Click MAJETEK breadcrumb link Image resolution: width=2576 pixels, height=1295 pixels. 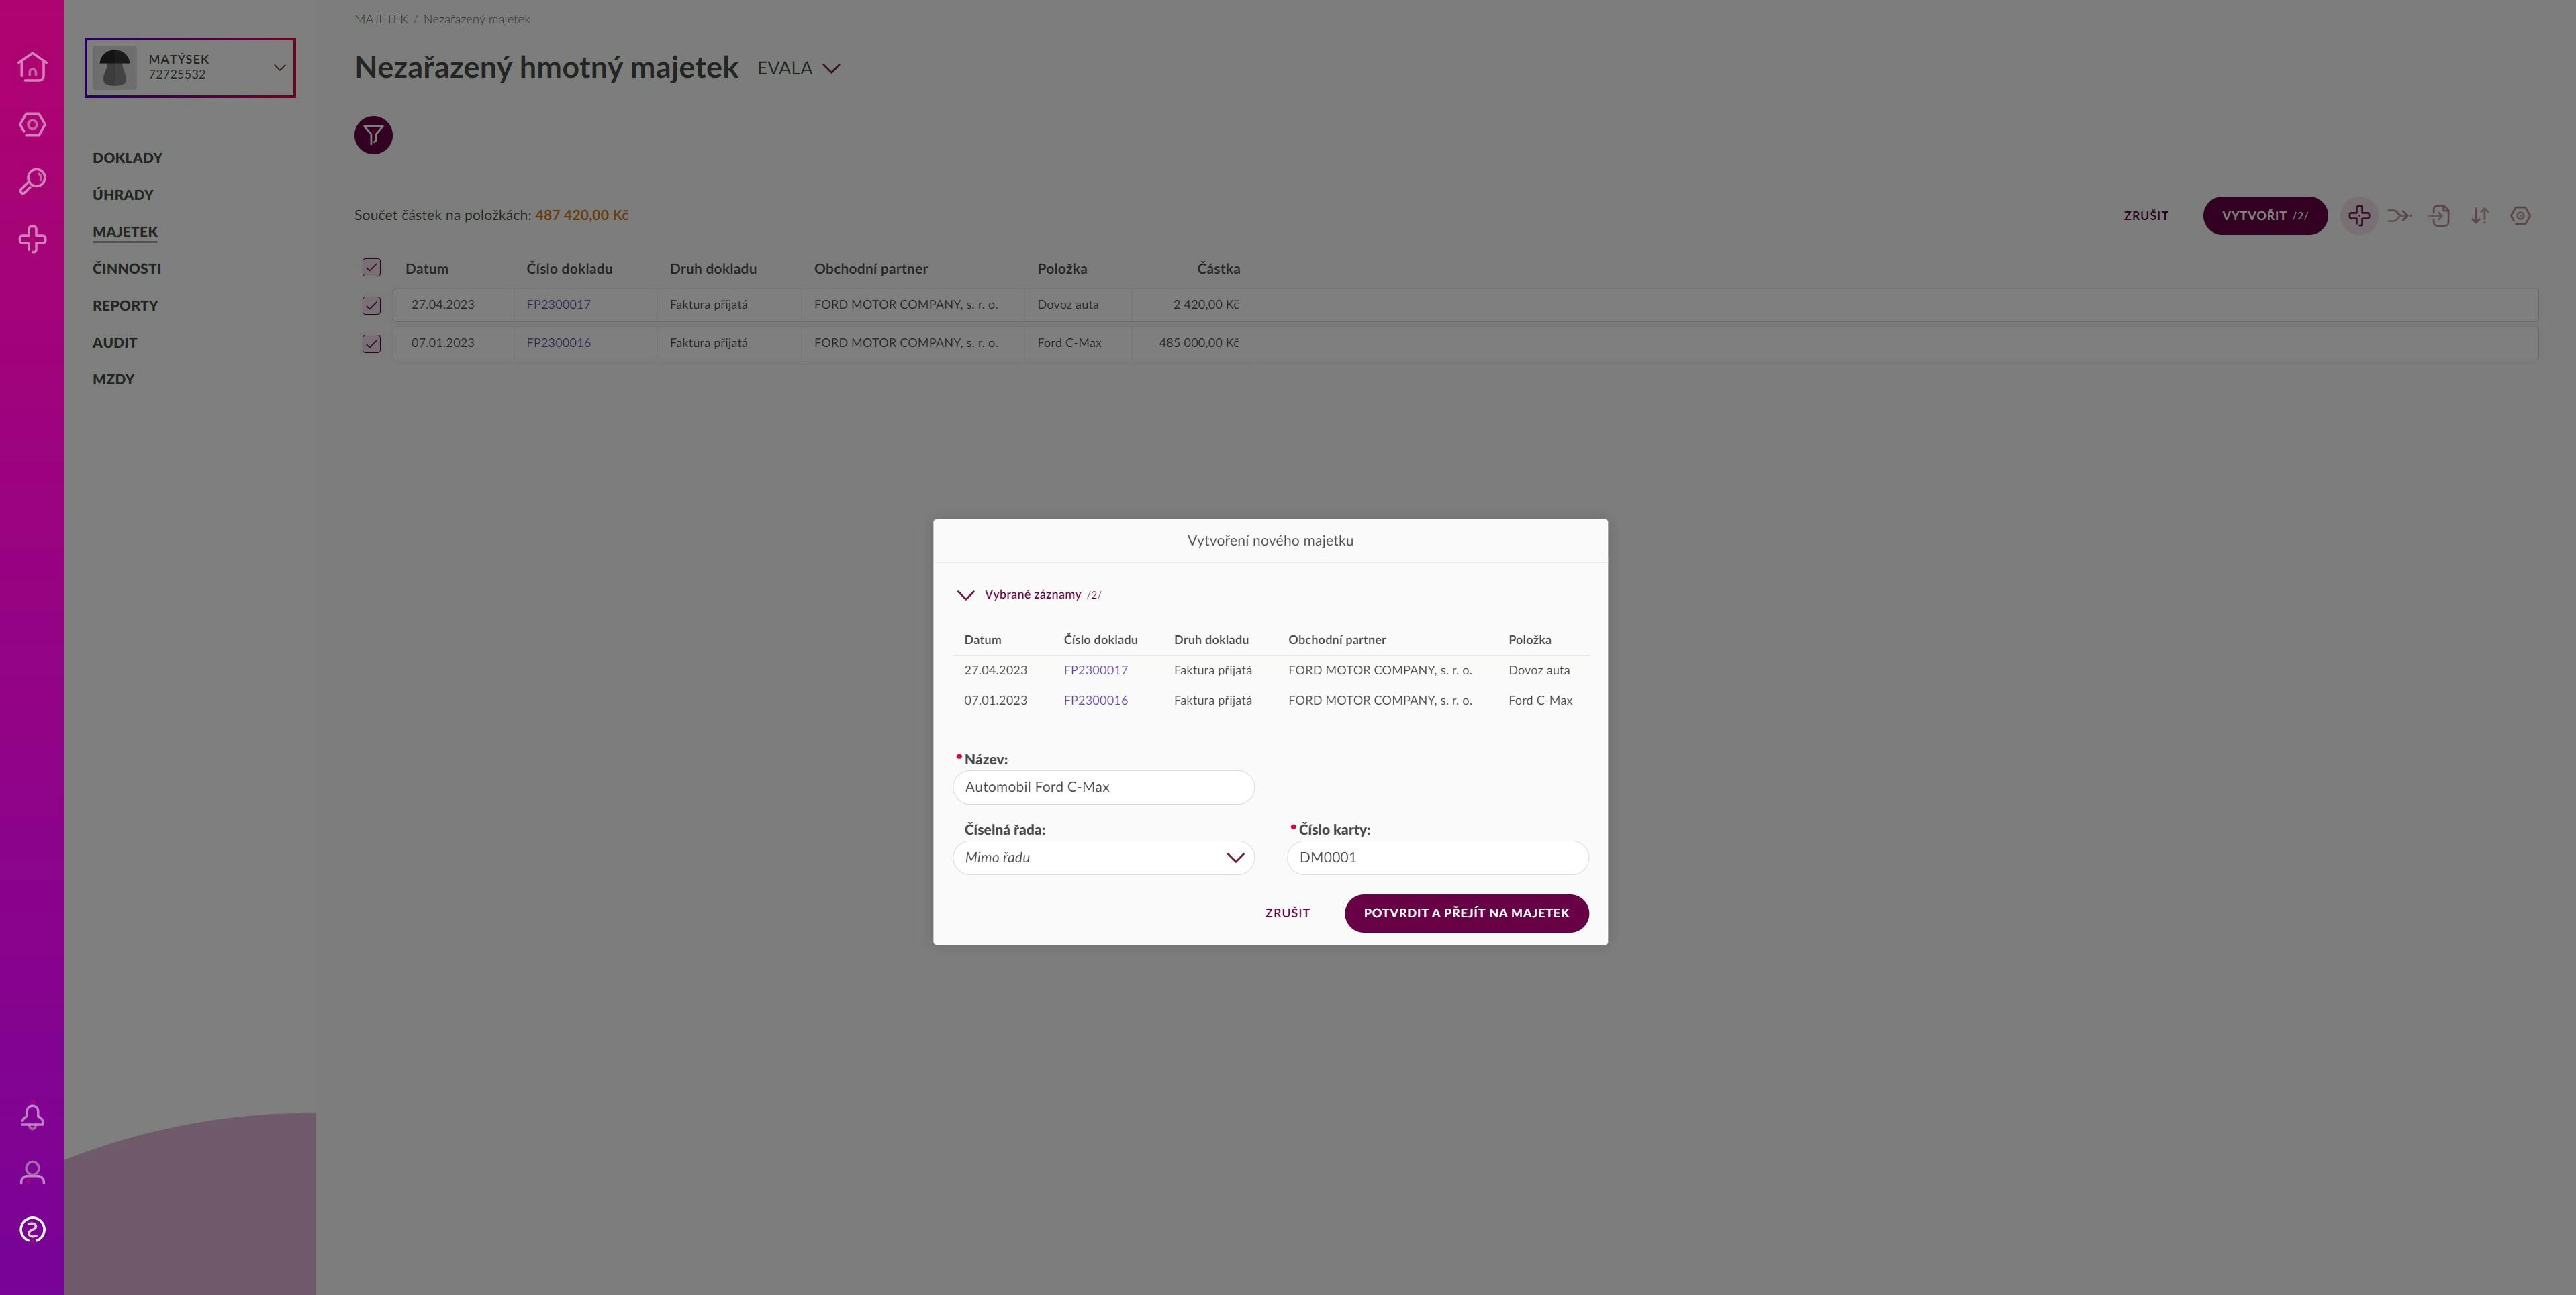[381, 19]
